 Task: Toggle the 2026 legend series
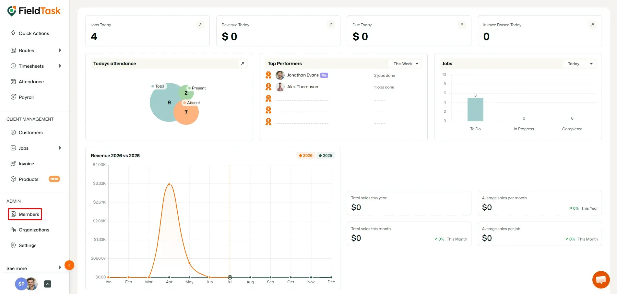(x=306, y=156)
